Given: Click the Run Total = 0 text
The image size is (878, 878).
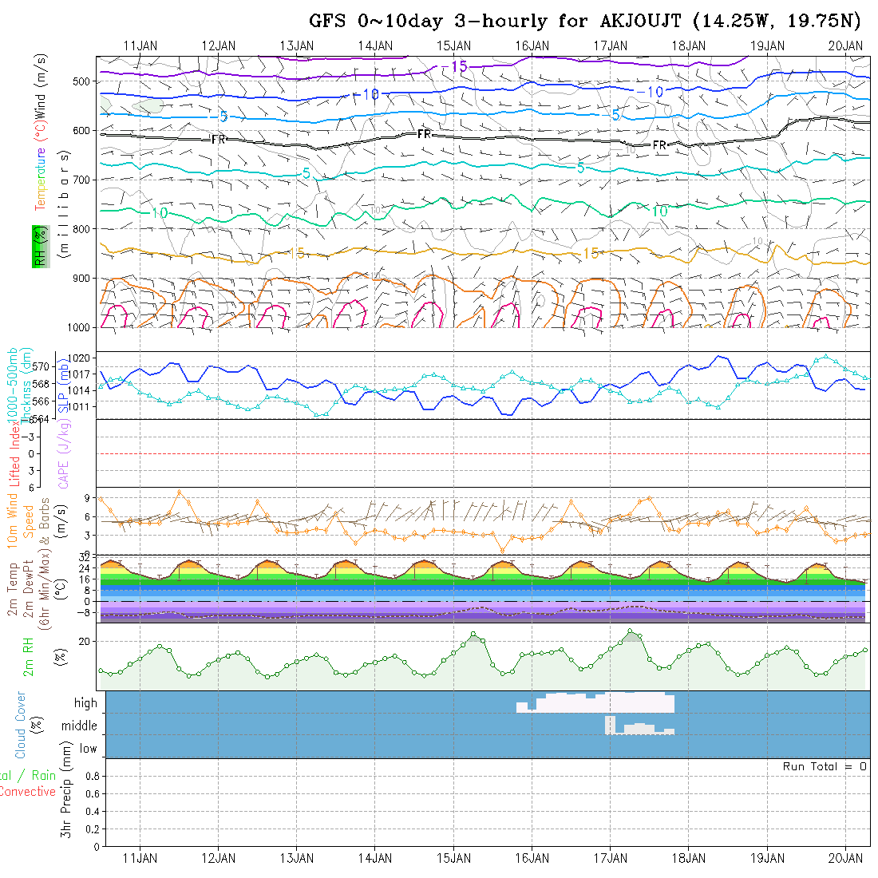Looking at the screenshot, I should click(825, 766).
